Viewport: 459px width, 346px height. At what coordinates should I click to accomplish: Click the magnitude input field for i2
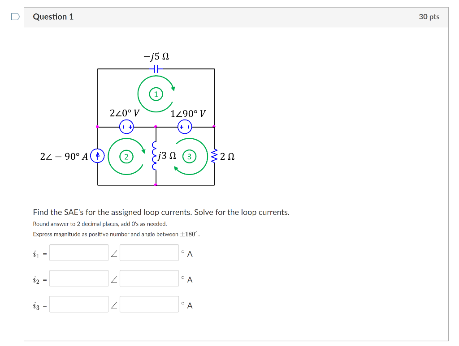pyautogui.click(x=78, y=278)
